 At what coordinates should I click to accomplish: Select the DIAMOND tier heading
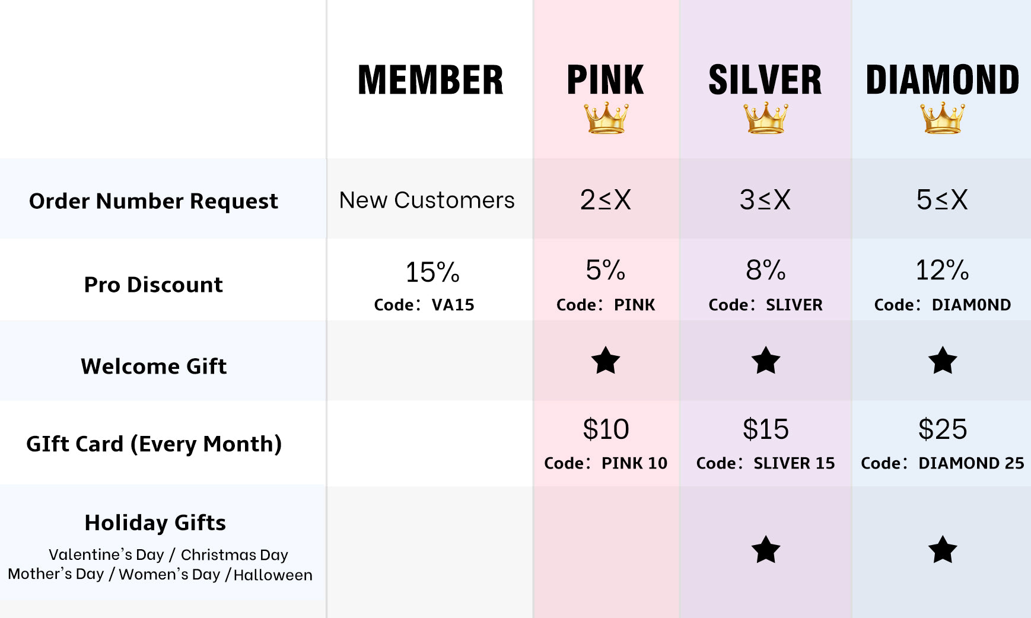point(942,80)
